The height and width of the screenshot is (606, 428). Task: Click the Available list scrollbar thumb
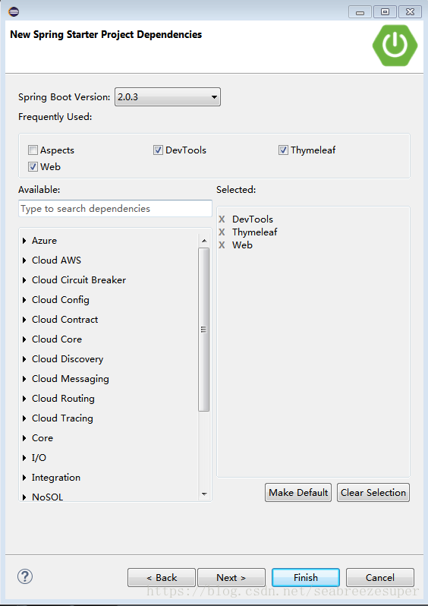pos(204,330)
